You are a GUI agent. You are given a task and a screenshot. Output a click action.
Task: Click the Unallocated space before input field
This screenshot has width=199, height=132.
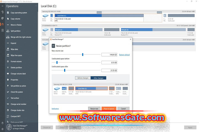(x=109, y=62)
